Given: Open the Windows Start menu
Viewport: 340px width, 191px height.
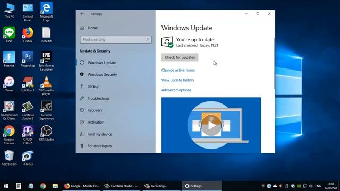Looking at the screenshot, I should (x=6, y=186).
